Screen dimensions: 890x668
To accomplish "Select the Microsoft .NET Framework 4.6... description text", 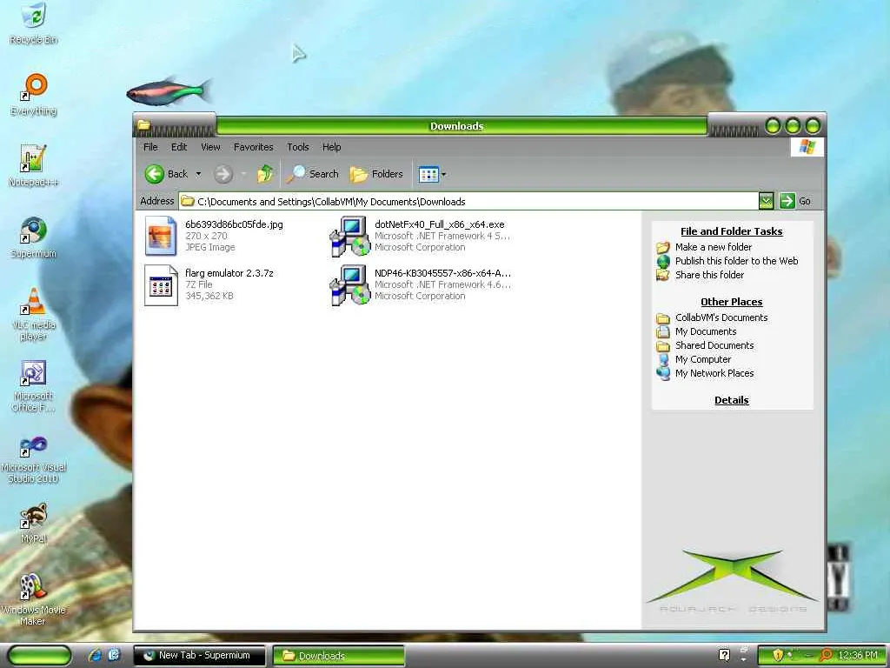I will [442, 284].
